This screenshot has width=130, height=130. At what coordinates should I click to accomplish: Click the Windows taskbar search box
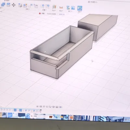[x=39, y=116]
